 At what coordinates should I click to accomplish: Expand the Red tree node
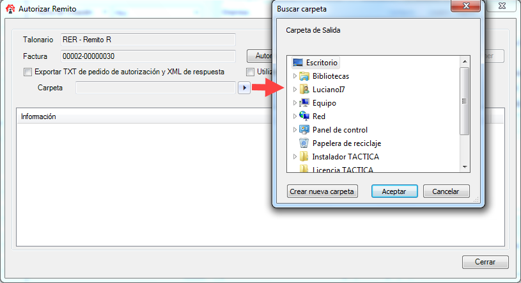295,116
